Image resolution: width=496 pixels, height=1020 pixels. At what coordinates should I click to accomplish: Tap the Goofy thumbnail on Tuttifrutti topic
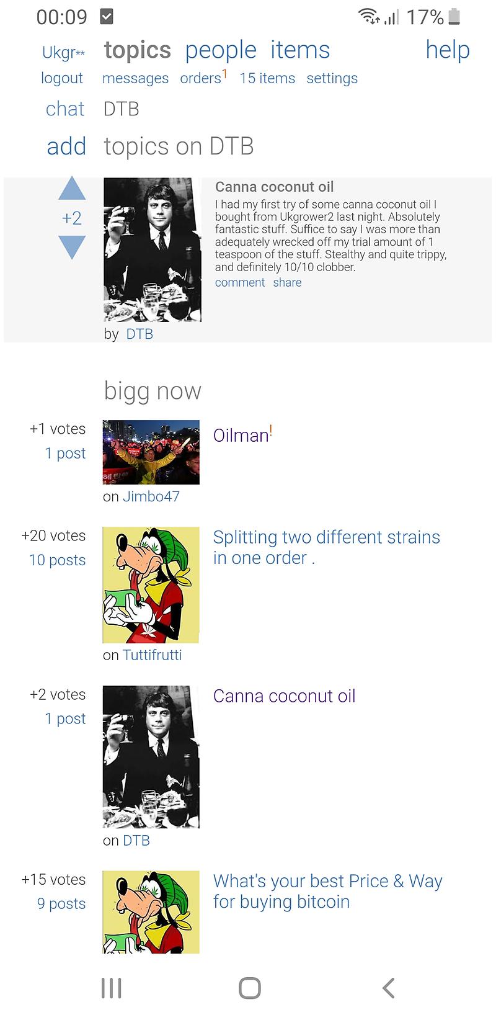[x=151, y=584]
